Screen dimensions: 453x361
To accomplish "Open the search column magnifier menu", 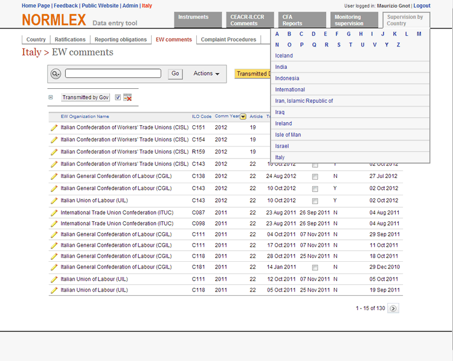I will coord(56,74).
